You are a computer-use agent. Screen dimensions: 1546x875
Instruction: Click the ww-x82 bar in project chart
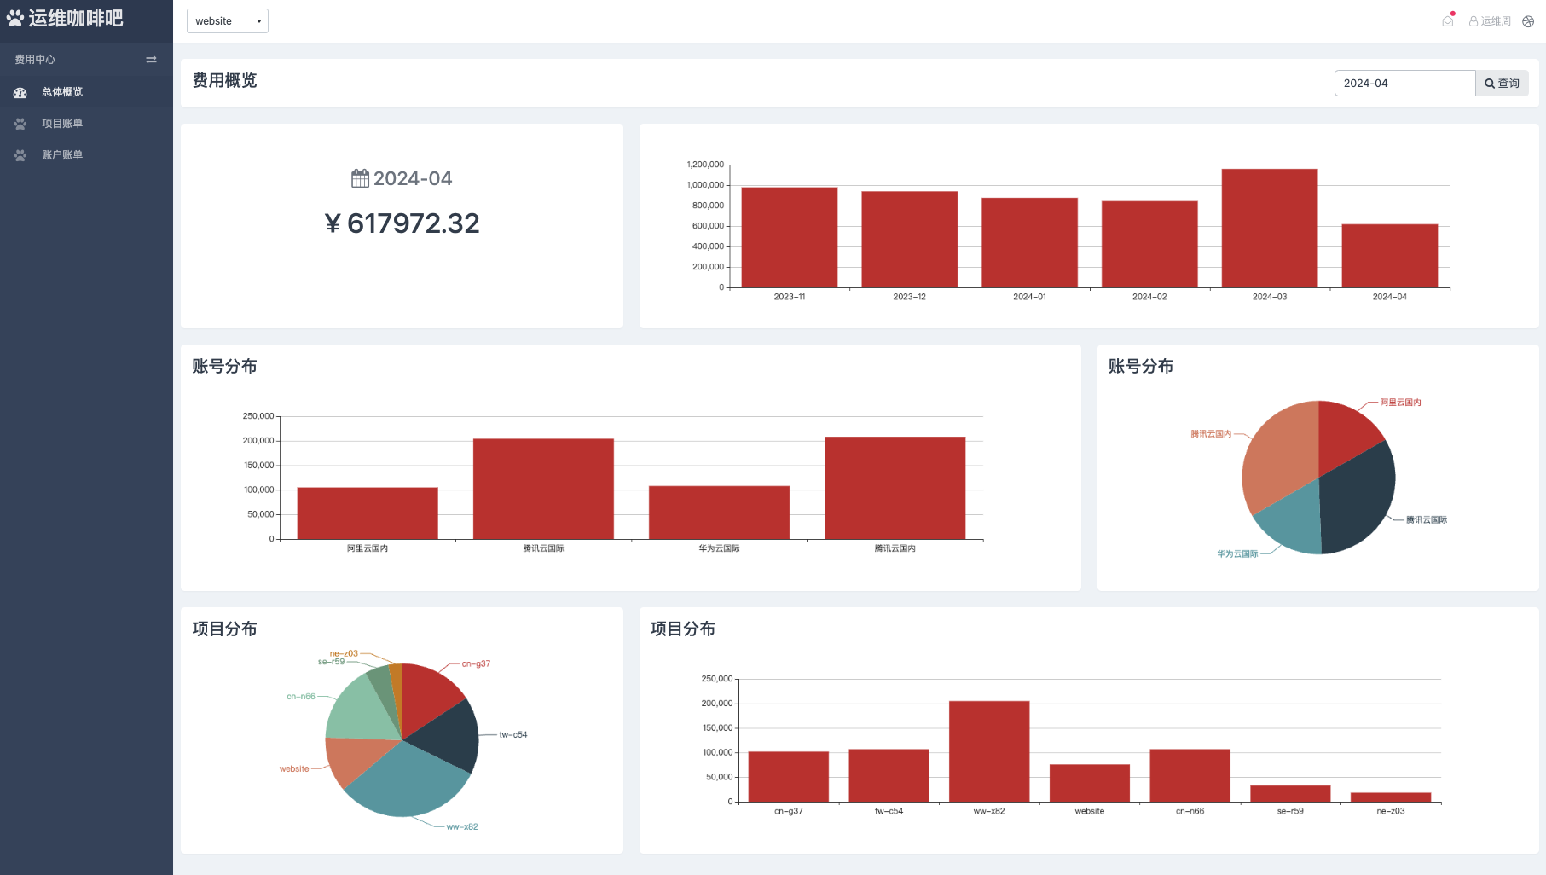pos(989,751)
